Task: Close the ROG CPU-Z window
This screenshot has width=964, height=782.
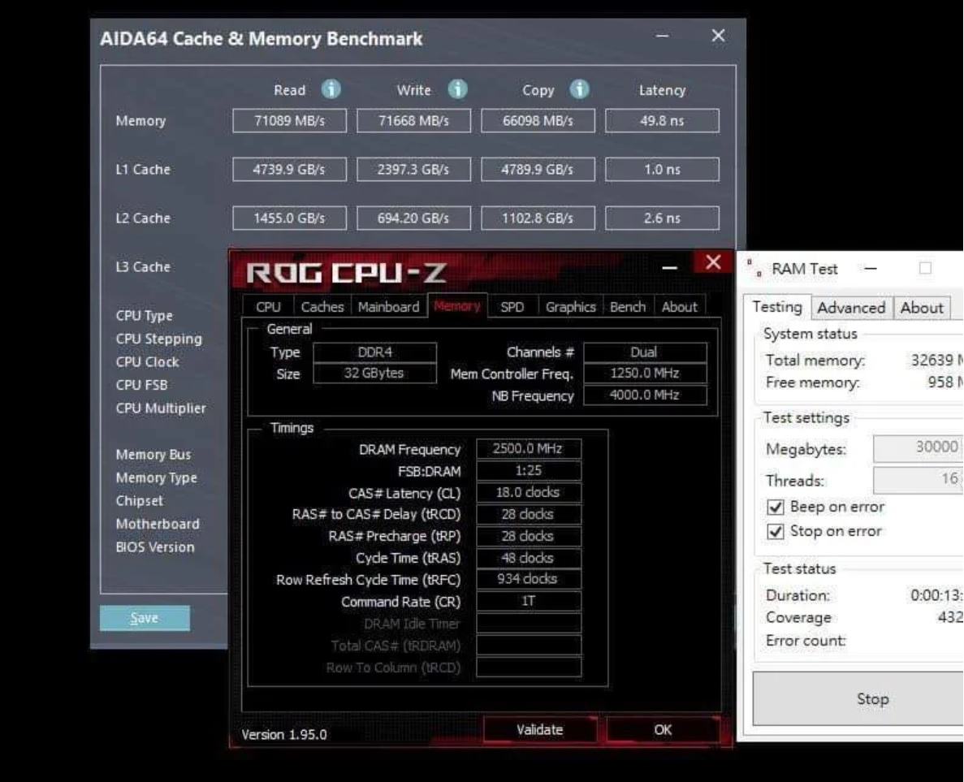Action: (713, 262)
